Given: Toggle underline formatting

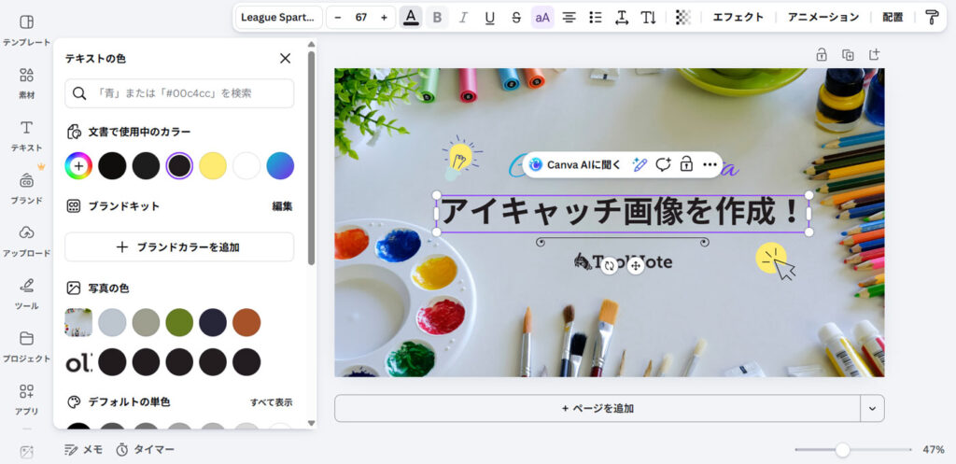Looking at the screenshot, I should tap(489, 17).
